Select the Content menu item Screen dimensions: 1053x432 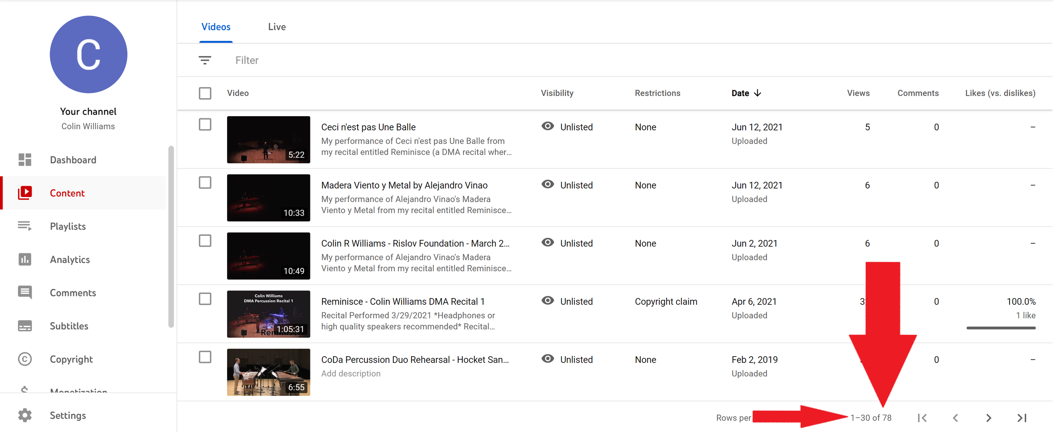pos(67,193)
